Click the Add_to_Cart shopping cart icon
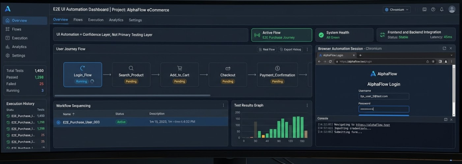 pyautogui.click(x=179, y=68)
